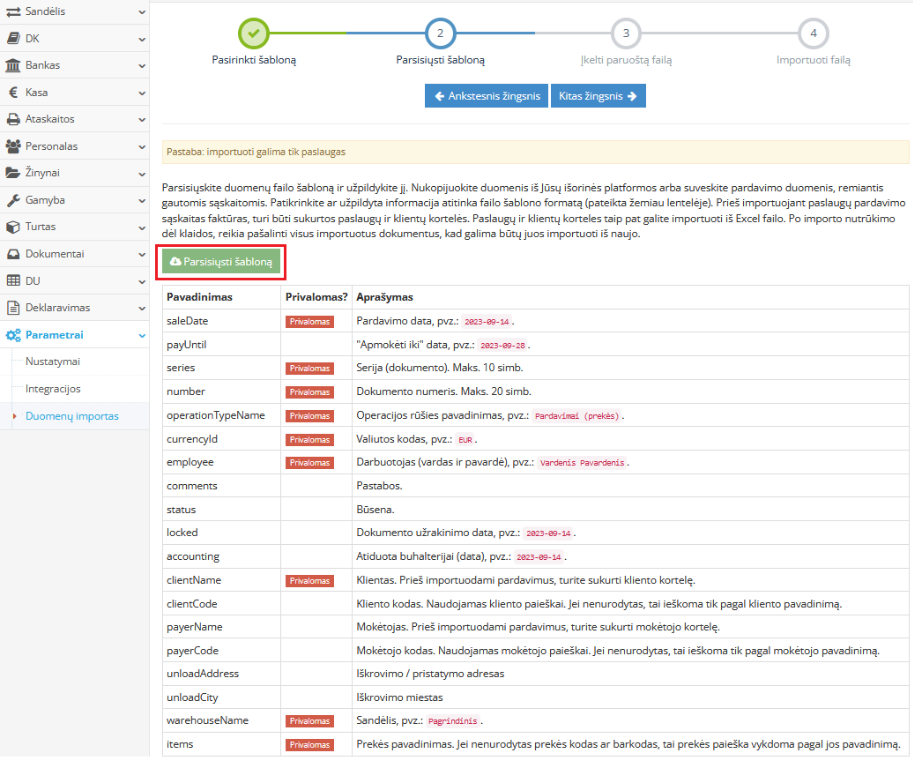Click completed step one checkmark circle
The image size is (922, 768).
pyautogui.click(x=254, y=34)
